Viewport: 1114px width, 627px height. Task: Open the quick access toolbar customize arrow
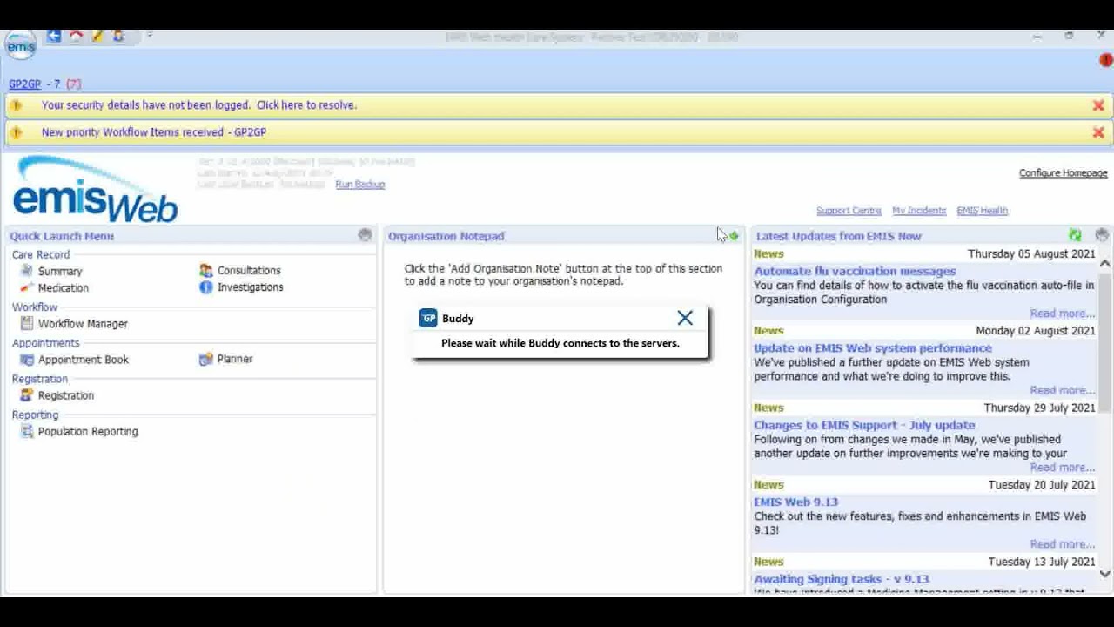[x=150, y=36]
